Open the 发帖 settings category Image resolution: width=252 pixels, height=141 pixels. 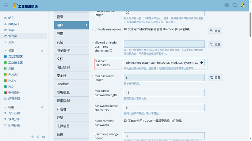[72, 42]
